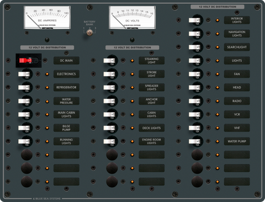
Task: Select the Water Pressure amber LED
Action: coord(47,101)
